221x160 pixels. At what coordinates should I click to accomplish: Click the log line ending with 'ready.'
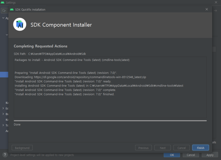63,81
